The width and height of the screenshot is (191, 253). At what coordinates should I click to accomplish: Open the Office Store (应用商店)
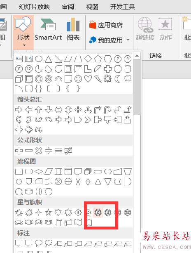click(x=106, y=25)
